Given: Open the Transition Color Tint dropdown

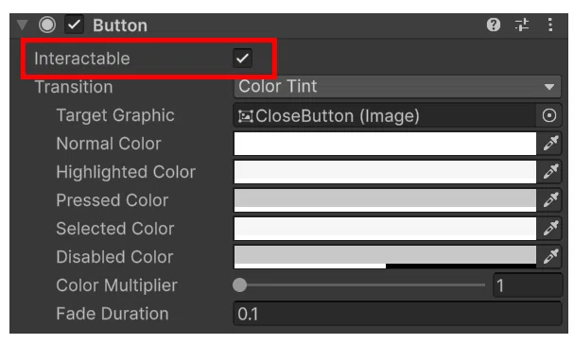Looking at the screenshot, I should [397, 87].
